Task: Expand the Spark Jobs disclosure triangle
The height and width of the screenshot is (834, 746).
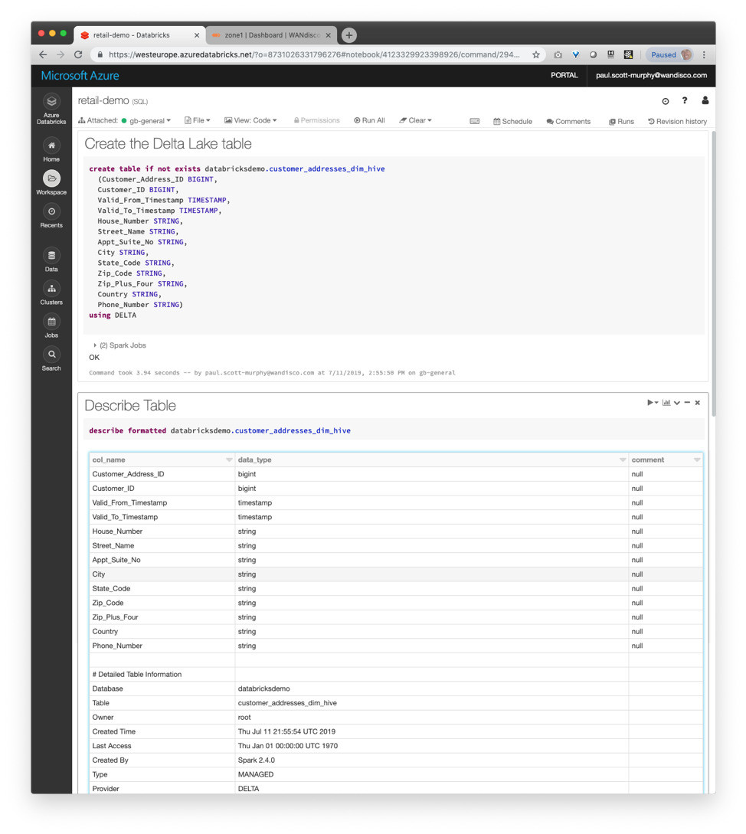Action: (x=95, y=345)
